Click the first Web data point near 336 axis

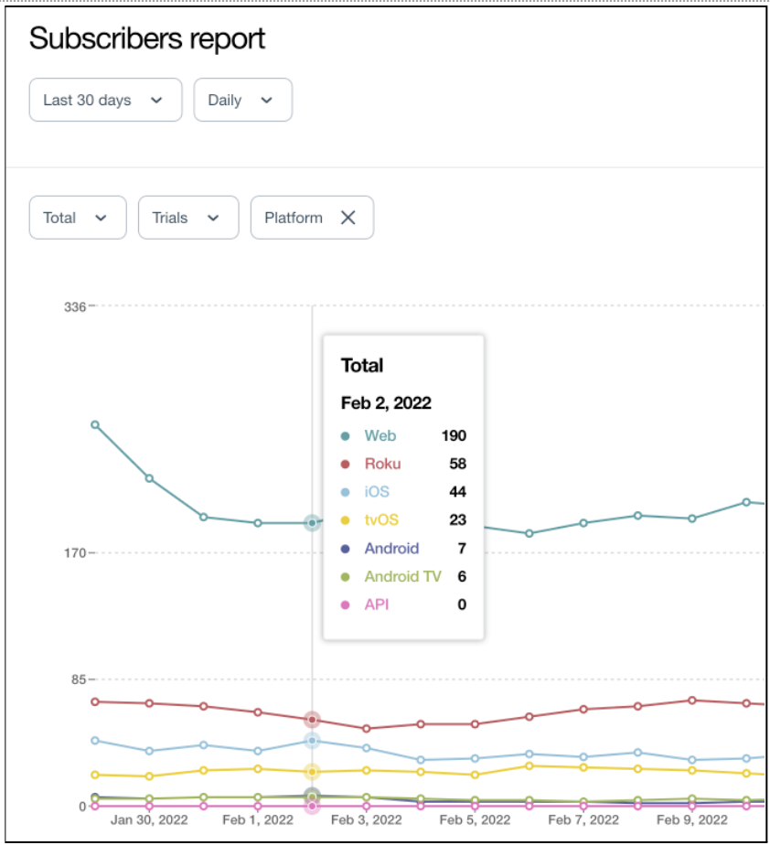tap(95, 424)
